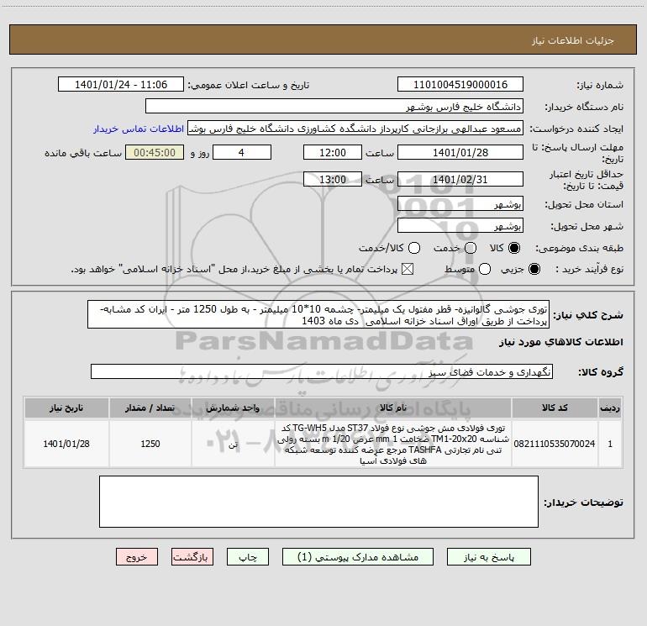Click the ساعت باقی مانده label
647x626 pixels.
pos(83,153)
